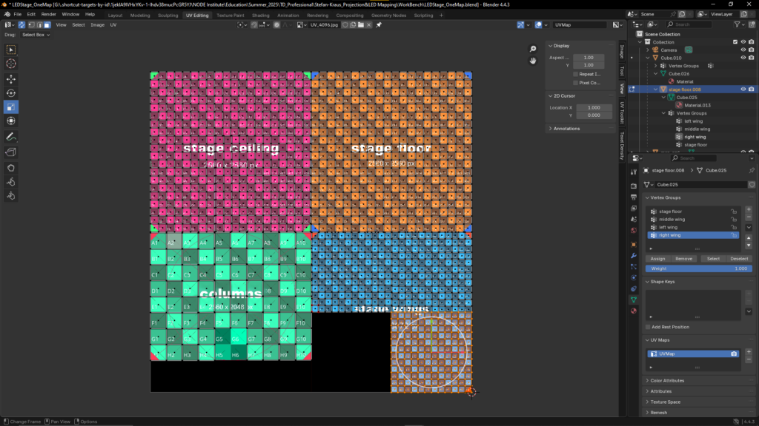Select the Transform tool

pos(10,121)
